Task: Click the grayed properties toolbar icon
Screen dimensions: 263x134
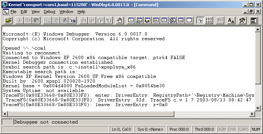Action: (x=220, y=20)
